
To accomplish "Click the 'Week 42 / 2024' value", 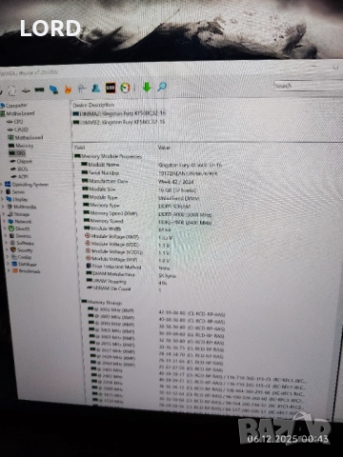I will 176,182.
